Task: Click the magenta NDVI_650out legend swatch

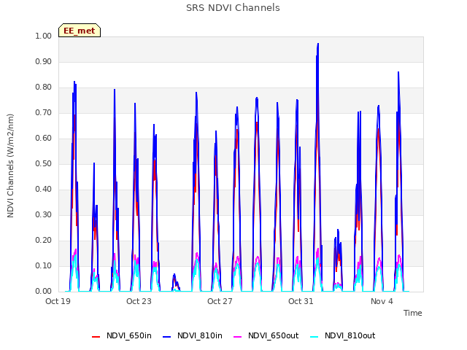Action: pos(237,336)
